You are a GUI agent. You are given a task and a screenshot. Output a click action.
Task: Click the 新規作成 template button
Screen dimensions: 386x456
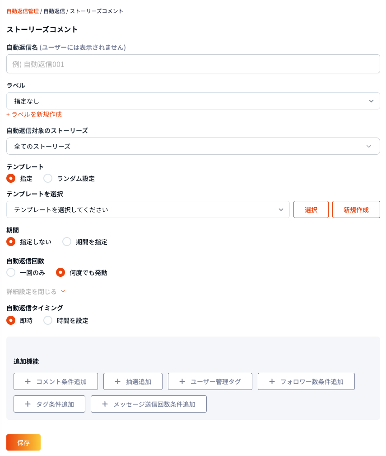[356, 209]
